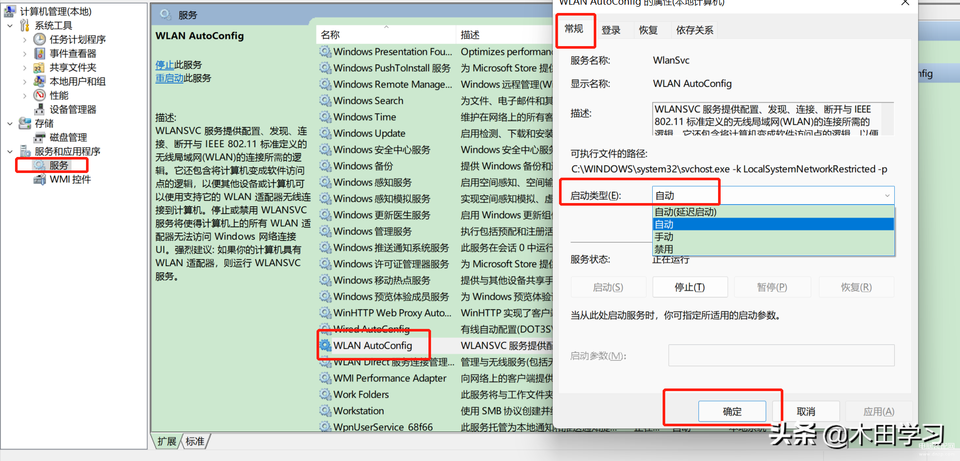This screenshot has height=461, width=960.
Task: Click the 磁盘管理 icon
Action: pos(39,137)
